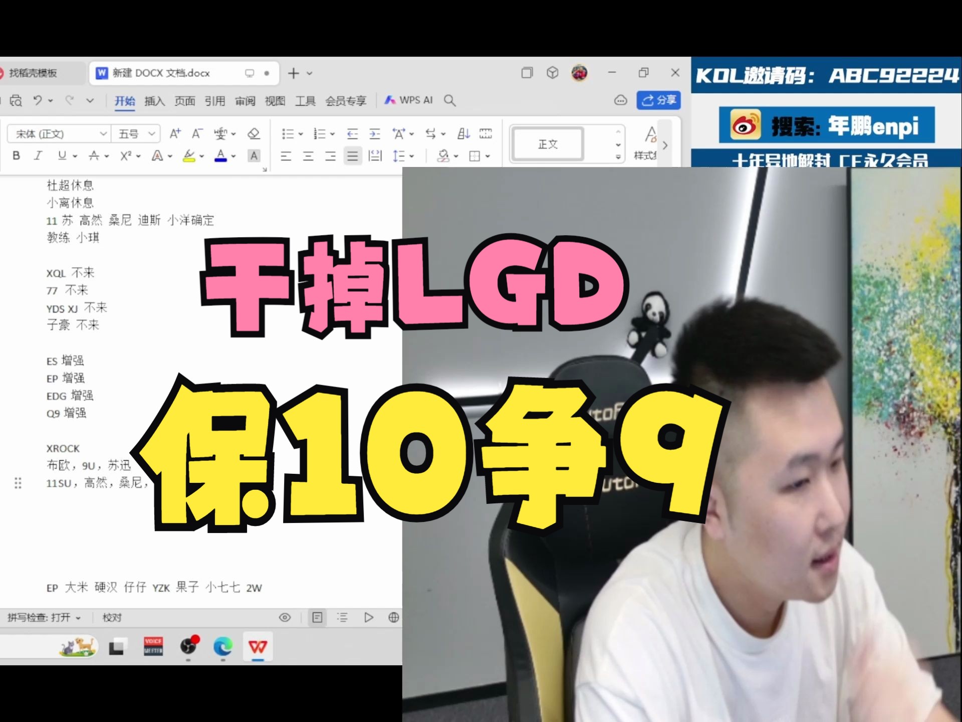
Task: Open the user avatar profile
Action: tap(579, 73)
